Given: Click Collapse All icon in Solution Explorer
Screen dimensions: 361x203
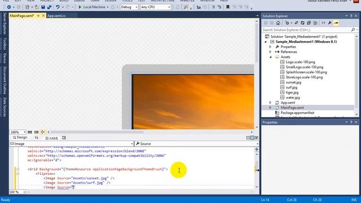Looking at the screenshot, I should click(309, 23).
